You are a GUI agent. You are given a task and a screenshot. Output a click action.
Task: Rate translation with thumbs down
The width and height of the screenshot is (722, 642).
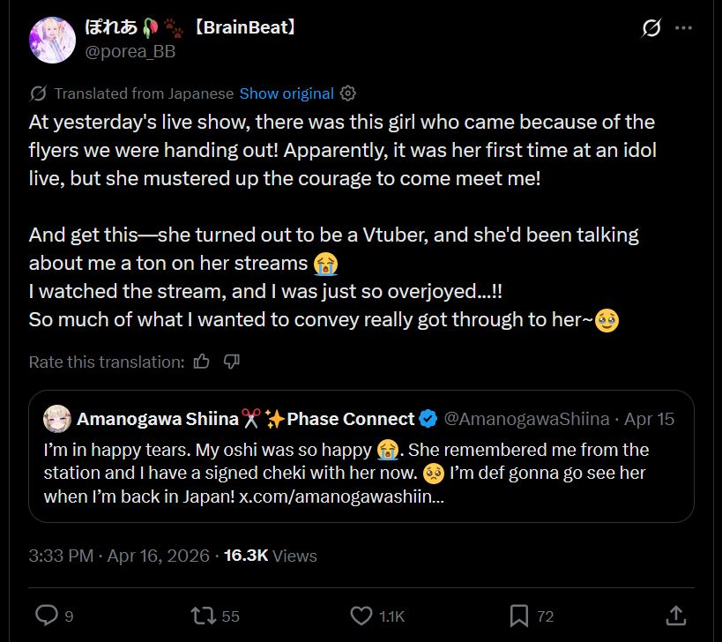tap(232, 362)
